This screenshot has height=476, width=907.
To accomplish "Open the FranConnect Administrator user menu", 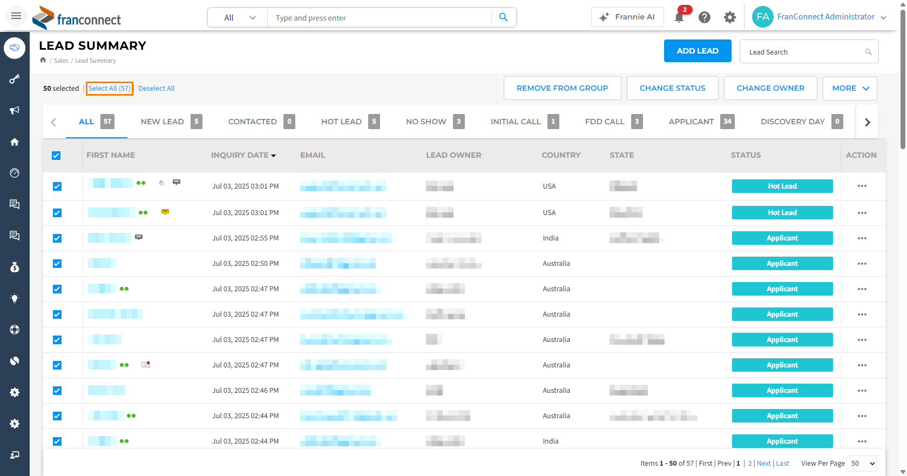I will tap(819, 17).
